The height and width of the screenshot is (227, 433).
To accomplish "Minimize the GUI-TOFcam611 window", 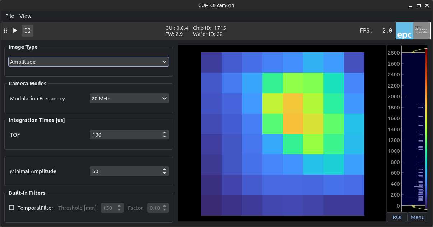I will pyautogui.click(x=411, y=5).
